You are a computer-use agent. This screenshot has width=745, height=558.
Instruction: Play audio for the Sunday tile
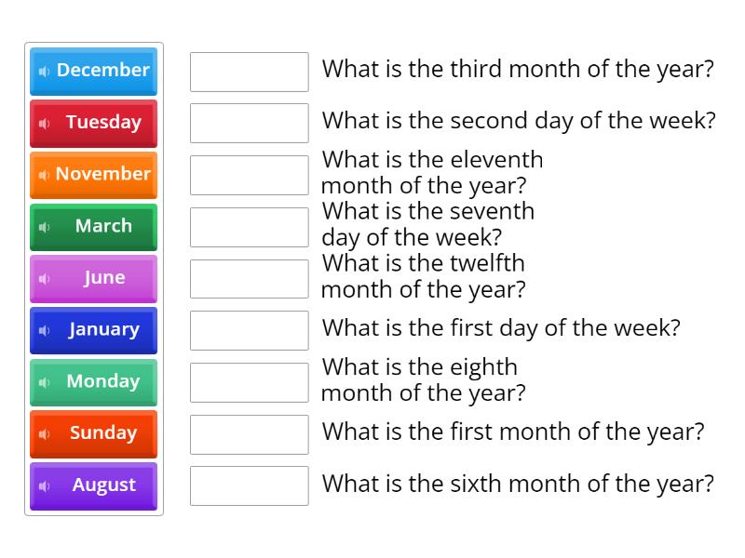tap(46, 433)
